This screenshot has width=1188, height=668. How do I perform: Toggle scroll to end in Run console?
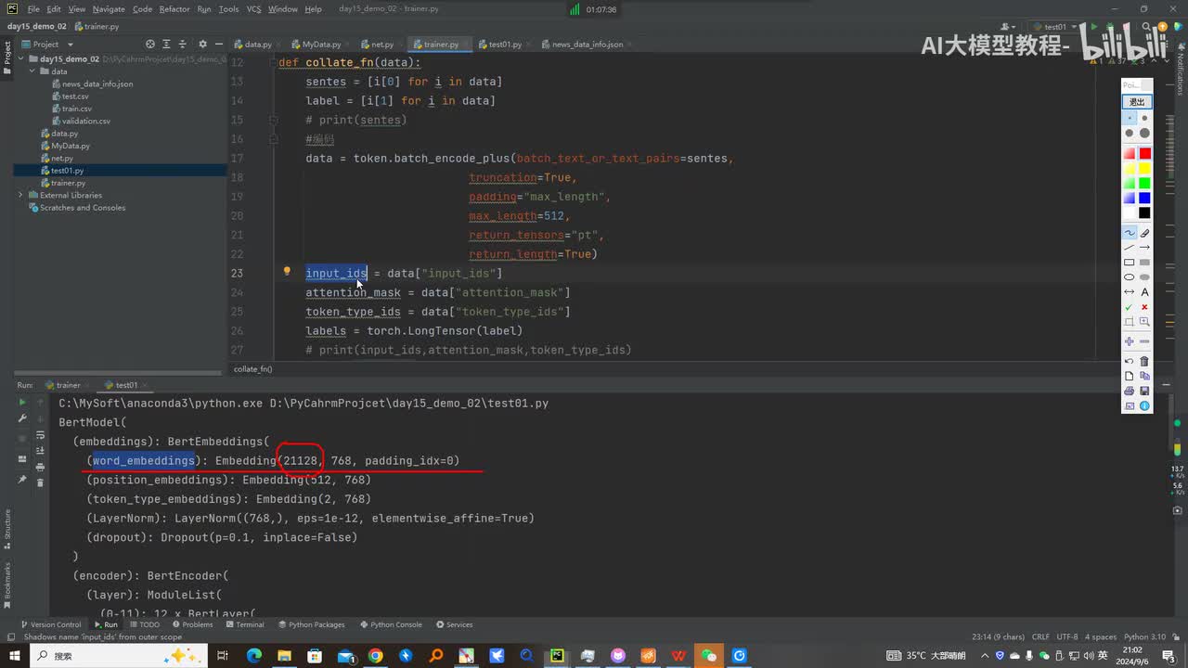pos(40,450)
